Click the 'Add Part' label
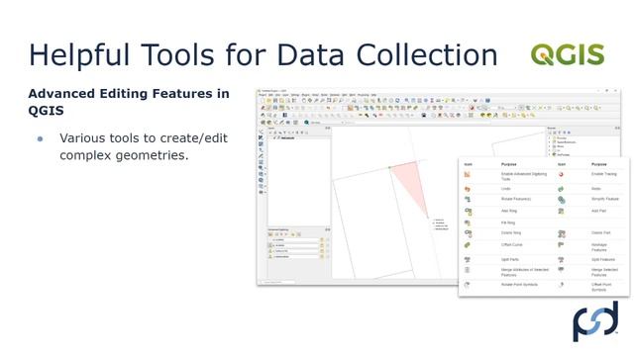This screenshot has width=634, height=356. [598, 211]
